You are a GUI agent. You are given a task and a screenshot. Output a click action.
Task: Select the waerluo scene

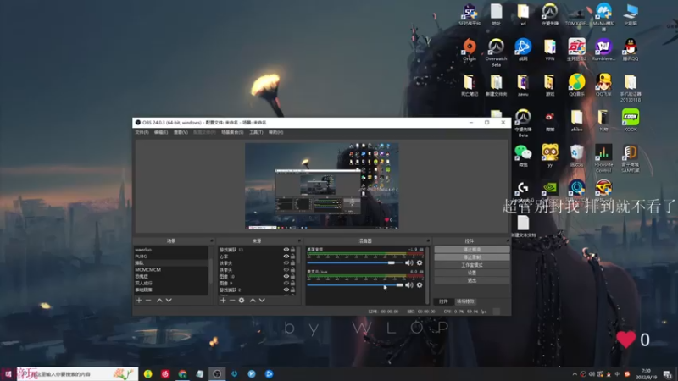(171, 250)
